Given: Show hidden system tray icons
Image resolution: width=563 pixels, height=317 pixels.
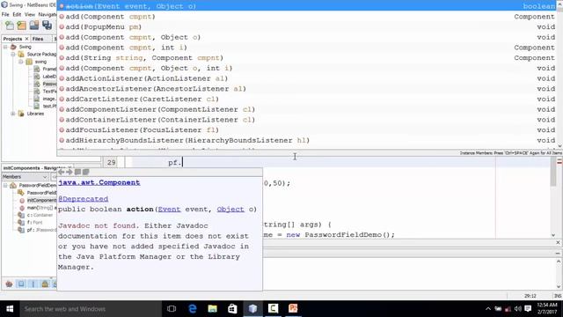Looking at the screenshot, I should (x=488, y=309).
